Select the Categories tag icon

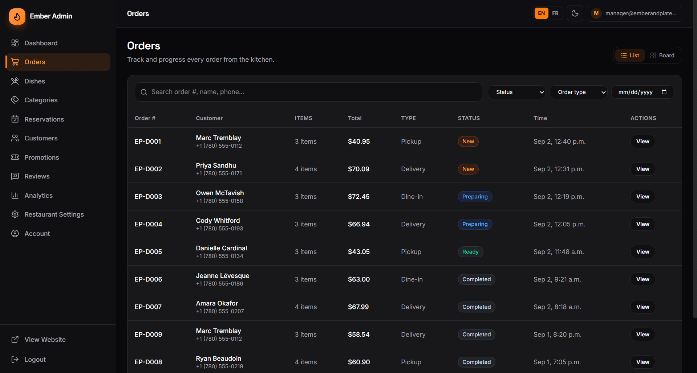pyautogui.click(x=15, y=100)
